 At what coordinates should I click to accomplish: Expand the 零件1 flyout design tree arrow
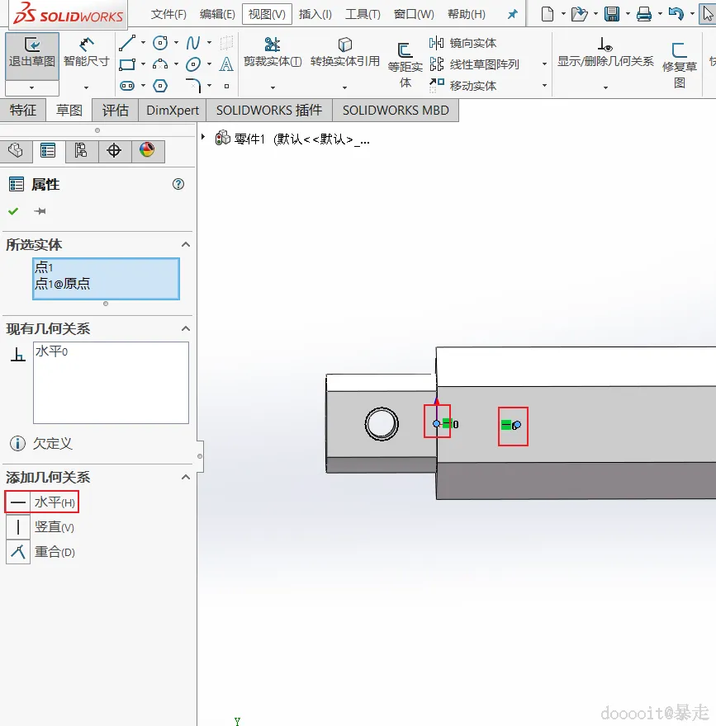point(202,137)
